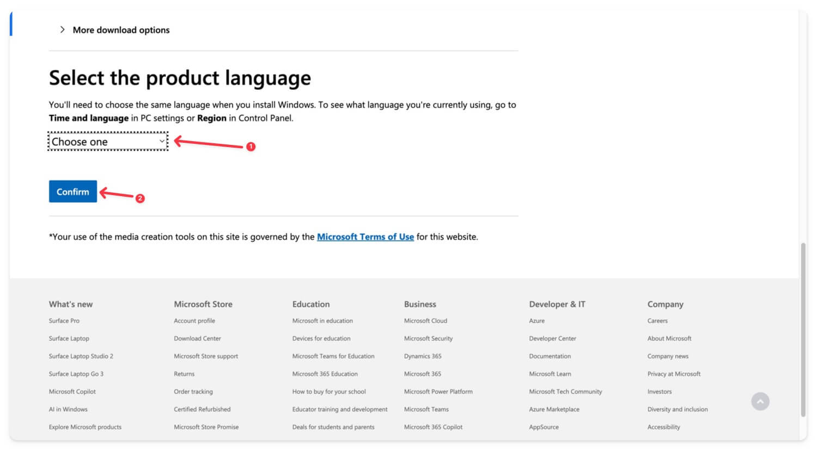Viewport: 817px width, 450px height.
Task: Open Explore Microsoft products link
Action: point(85,427)
